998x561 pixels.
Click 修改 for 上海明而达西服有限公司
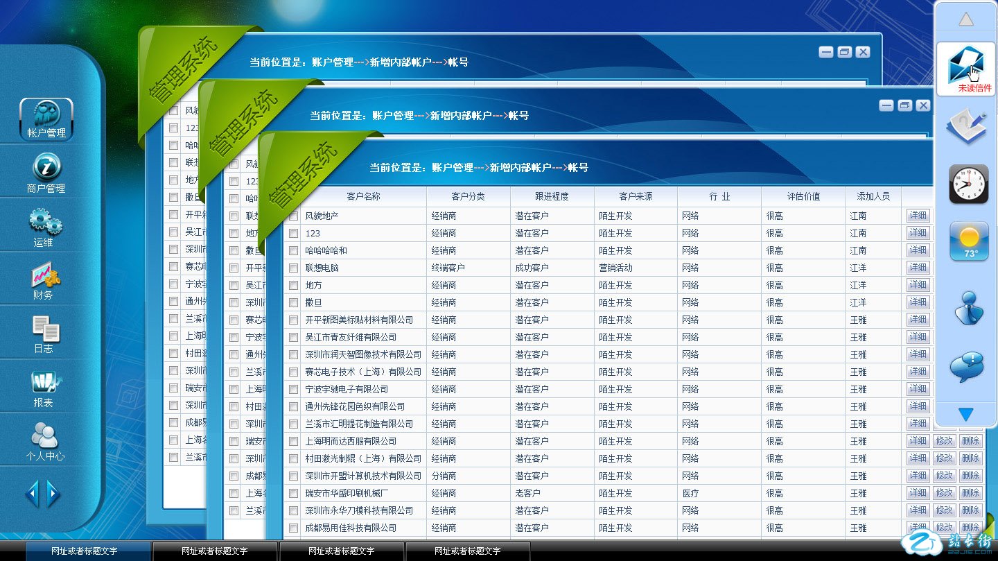(945, 441)
